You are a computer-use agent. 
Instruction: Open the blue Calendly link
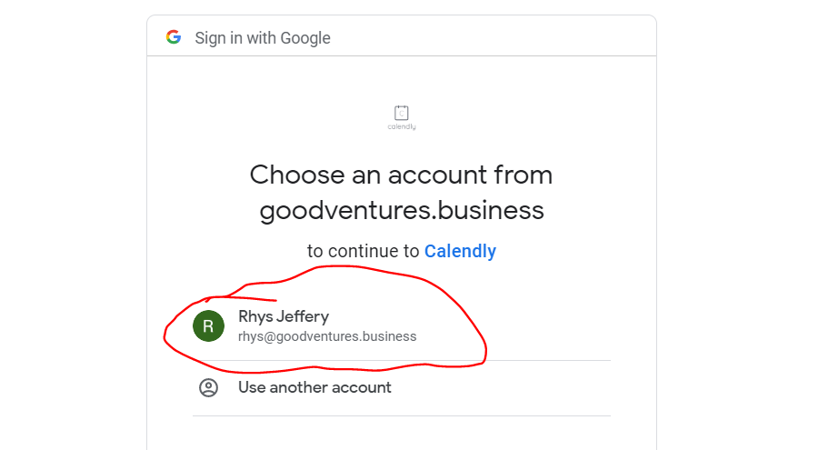coord(460,251)
